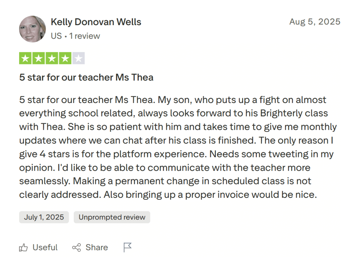Click the first green star in the rating
Screen dimensions: 363x269
(x=25, y=58)
